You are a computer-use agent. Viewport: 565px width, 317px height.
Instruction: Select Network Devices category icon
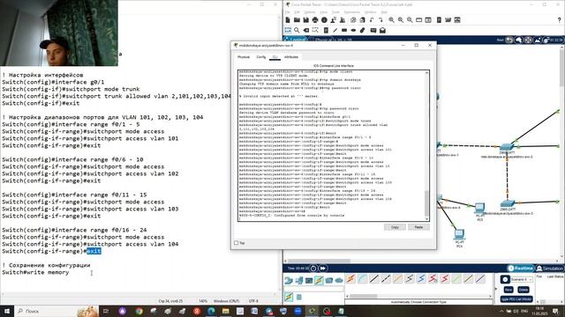click(x=289, y=280)
